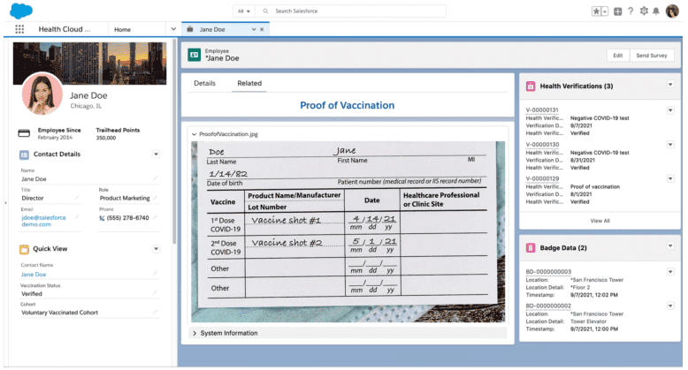
Task: Open the favorites list dropdown arrow
Action: click(605, 11)
